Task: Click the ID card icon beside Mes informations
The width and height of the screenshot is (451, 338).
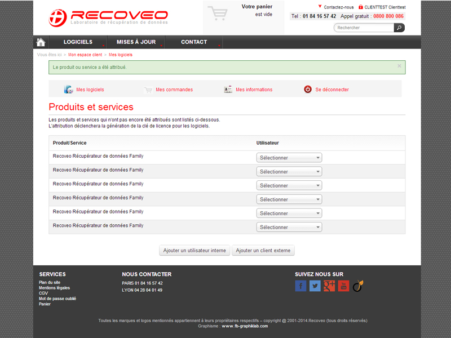Action: [228, 90]
